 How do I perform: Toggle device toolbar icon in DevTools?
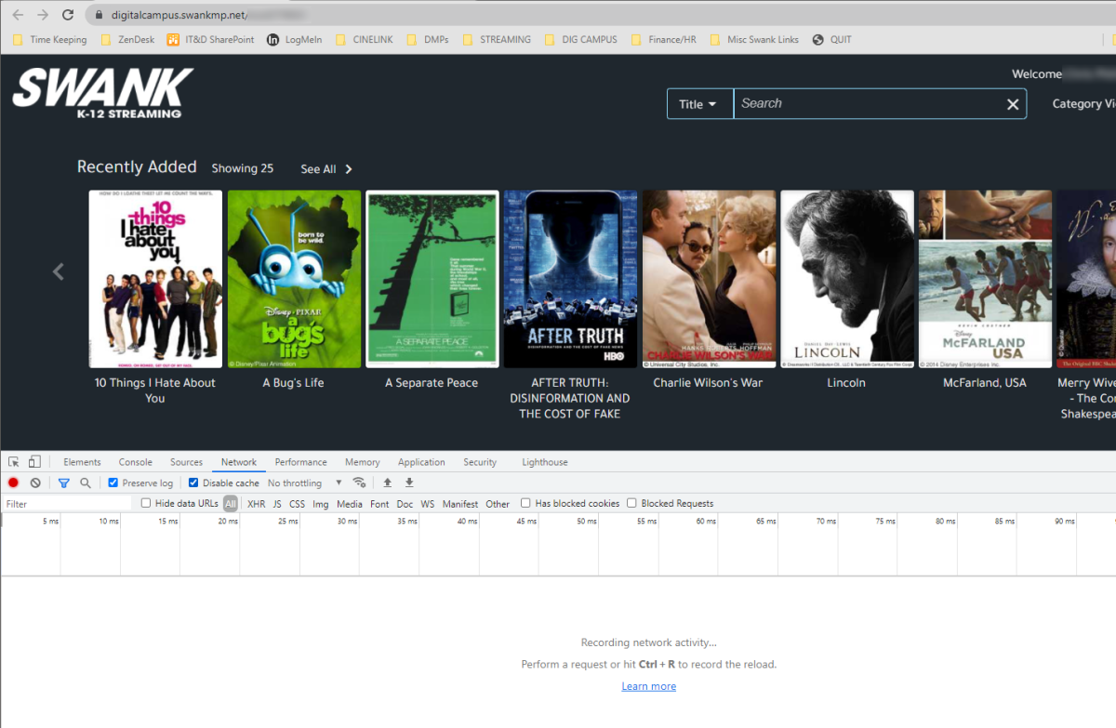click(34, 462)
